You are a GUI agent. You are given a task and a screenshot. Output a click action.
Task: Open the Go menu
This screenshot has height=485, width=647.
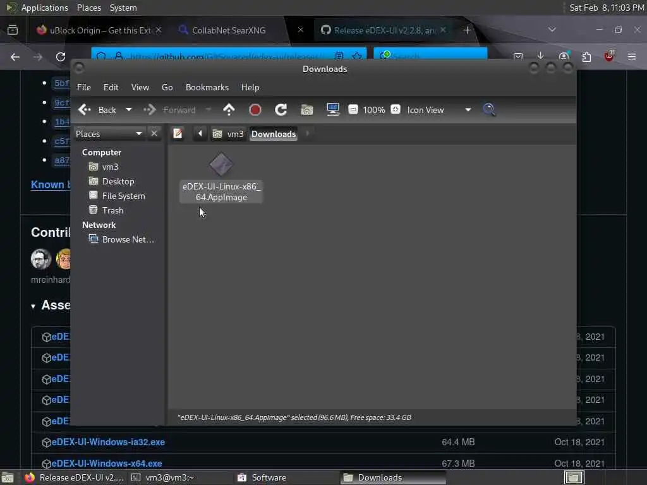point(167,87)
